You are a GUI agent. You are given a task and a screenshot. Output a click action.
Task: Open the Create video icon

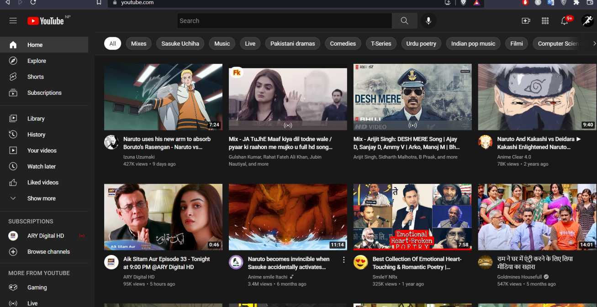[526, 21]
